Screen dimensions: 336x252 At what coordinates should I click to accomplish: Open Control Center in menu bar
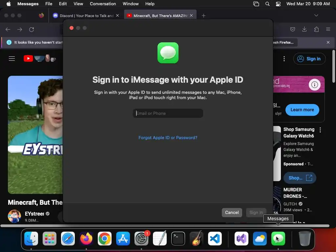(278, 4)
